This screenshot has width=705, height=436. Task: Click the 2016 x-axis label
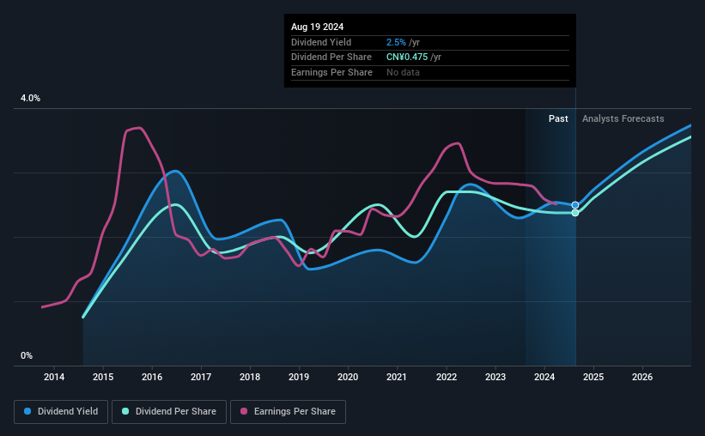pos(152,377)
